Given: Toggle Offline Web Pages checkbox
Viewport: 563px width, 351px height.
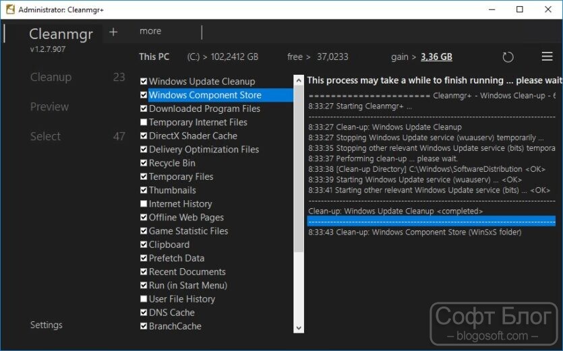Looking at the screenshot, I should 144,218.
